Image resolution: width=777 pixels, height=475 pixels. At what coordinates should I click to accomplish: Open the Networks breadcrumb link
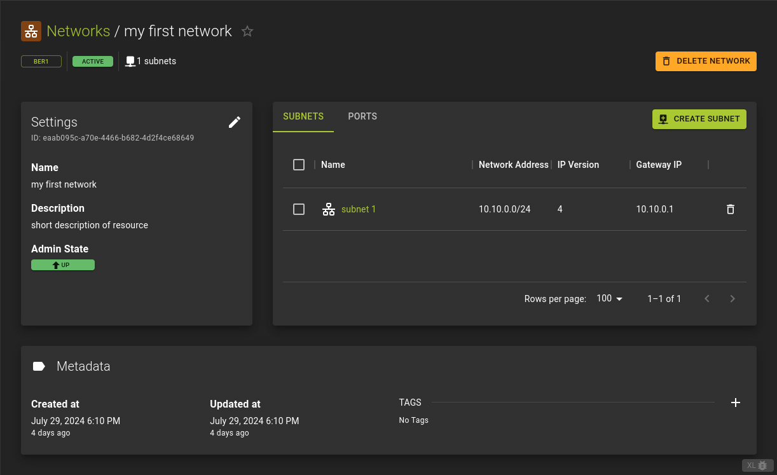pyautogui.click(x=78, y=31)
